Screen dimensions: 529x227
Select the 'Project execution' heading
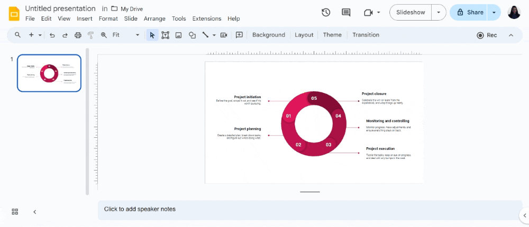click(380, 148)
